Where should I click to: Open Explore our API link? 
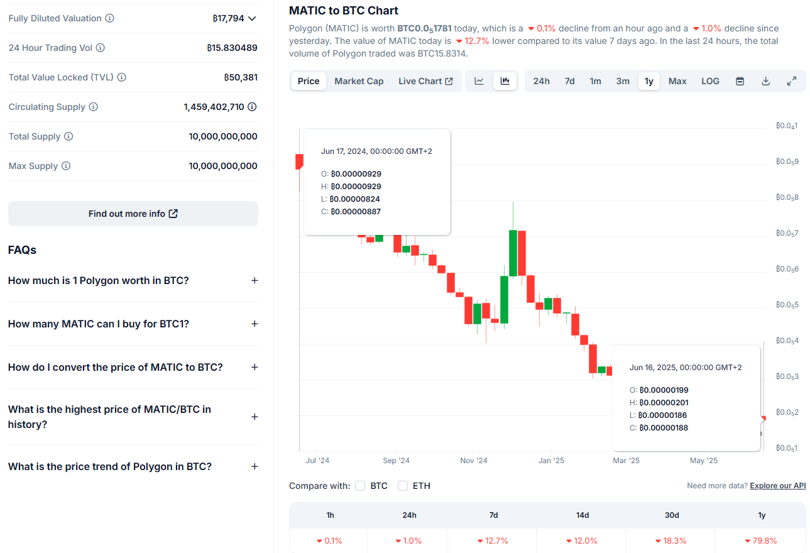pos(778,486)
